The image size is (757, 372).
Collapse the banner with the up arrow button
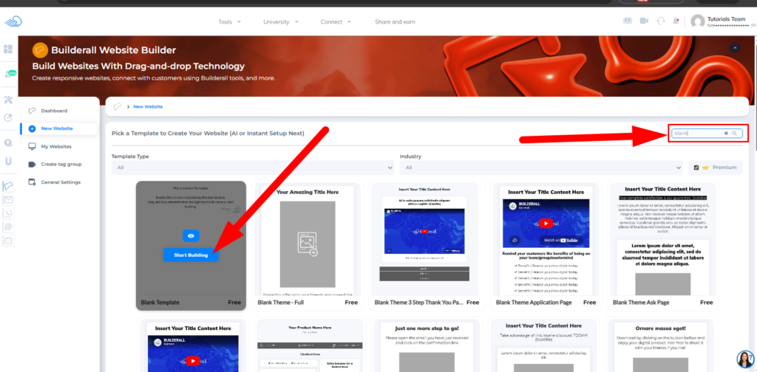coord(735,47)
